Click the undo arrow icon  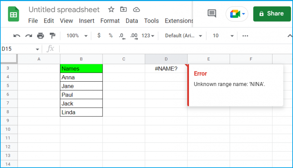tap(16, 36)
